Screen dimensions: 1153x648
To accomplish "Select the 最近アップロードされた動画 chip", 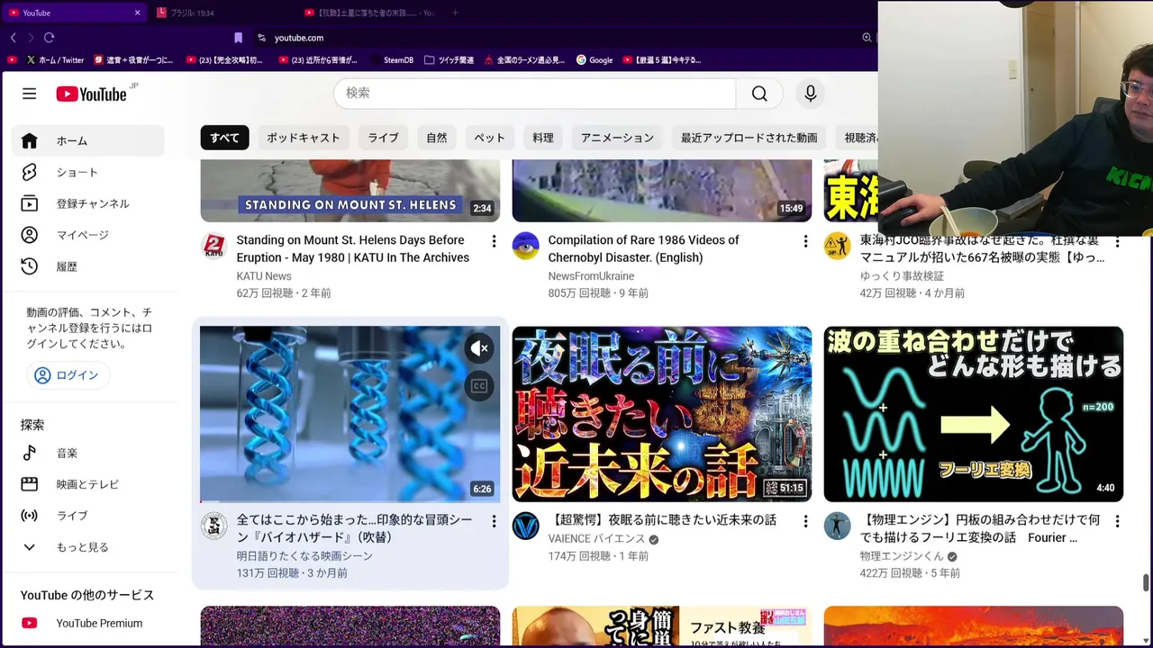I will pos(749,138).
